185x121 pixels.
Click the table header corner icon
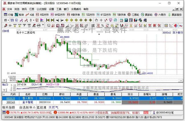pyautogui.click(x=4, y=94)
